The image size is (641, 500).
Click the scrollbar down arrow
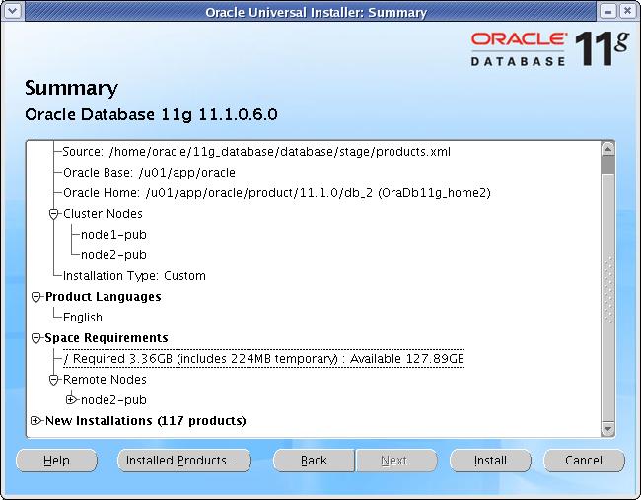pos(607,428)
